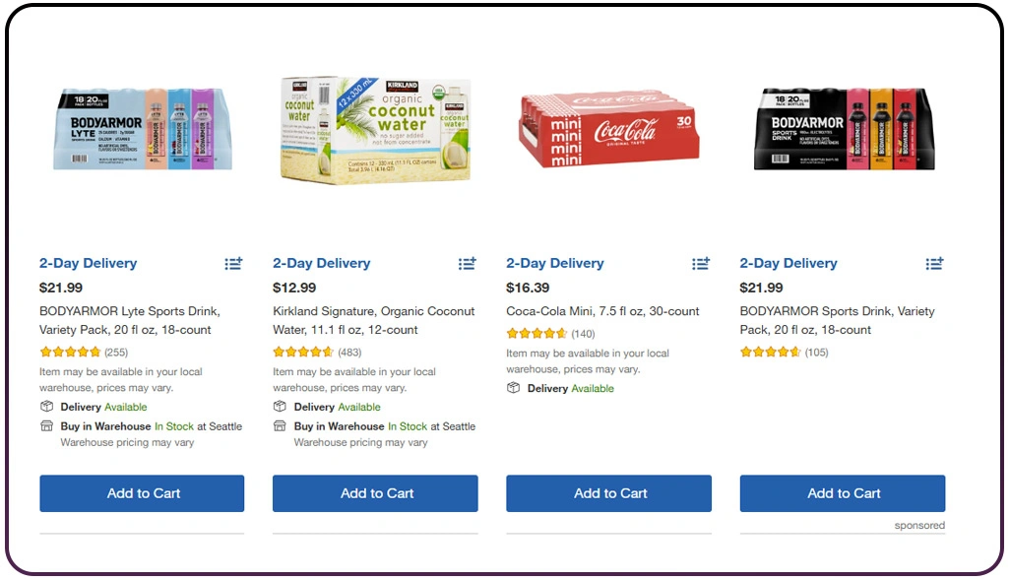
Task: Add Kirkland Organic Coconut Water to cart
Action: [374, 493]
